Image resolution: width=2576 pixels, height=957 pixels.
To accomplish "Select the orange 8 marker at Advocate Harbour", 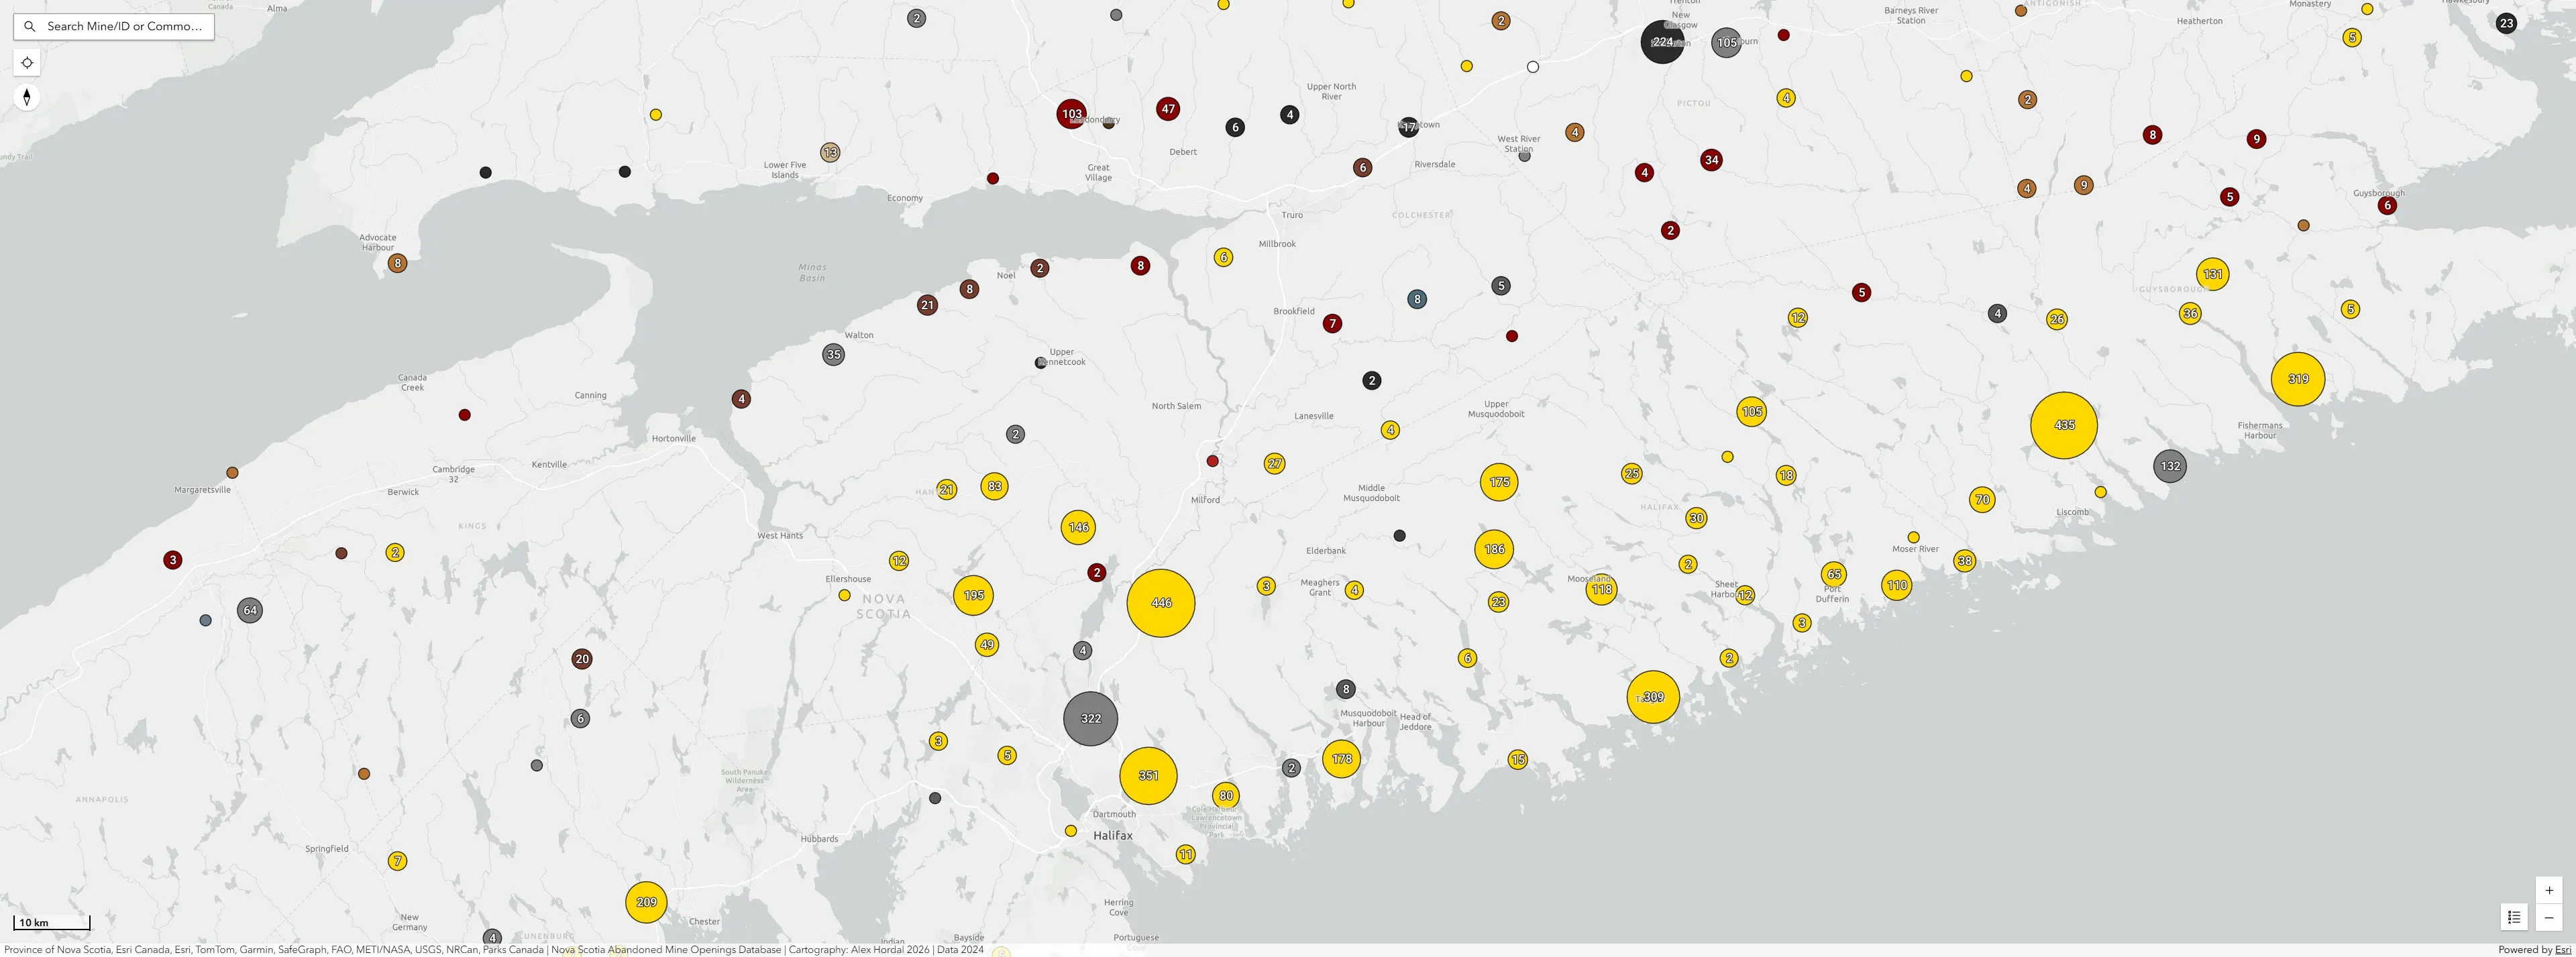I will coord(397,264).
